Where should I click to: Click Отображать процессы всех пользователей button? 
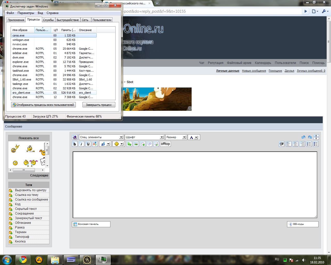click(43, 105)
